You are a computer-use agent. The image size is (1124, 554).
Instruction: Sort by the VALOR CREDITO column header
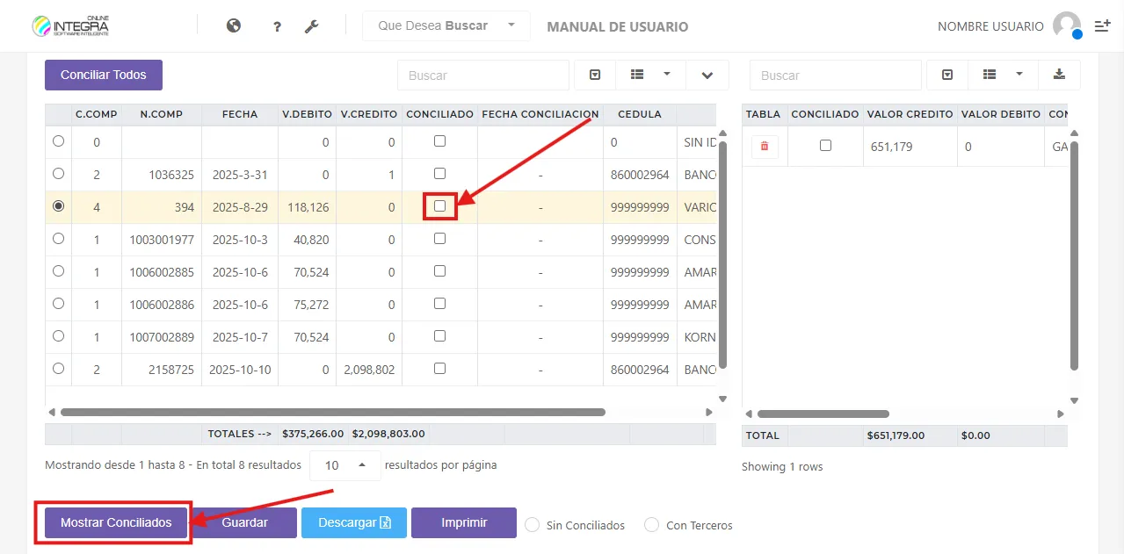point(910,114)
